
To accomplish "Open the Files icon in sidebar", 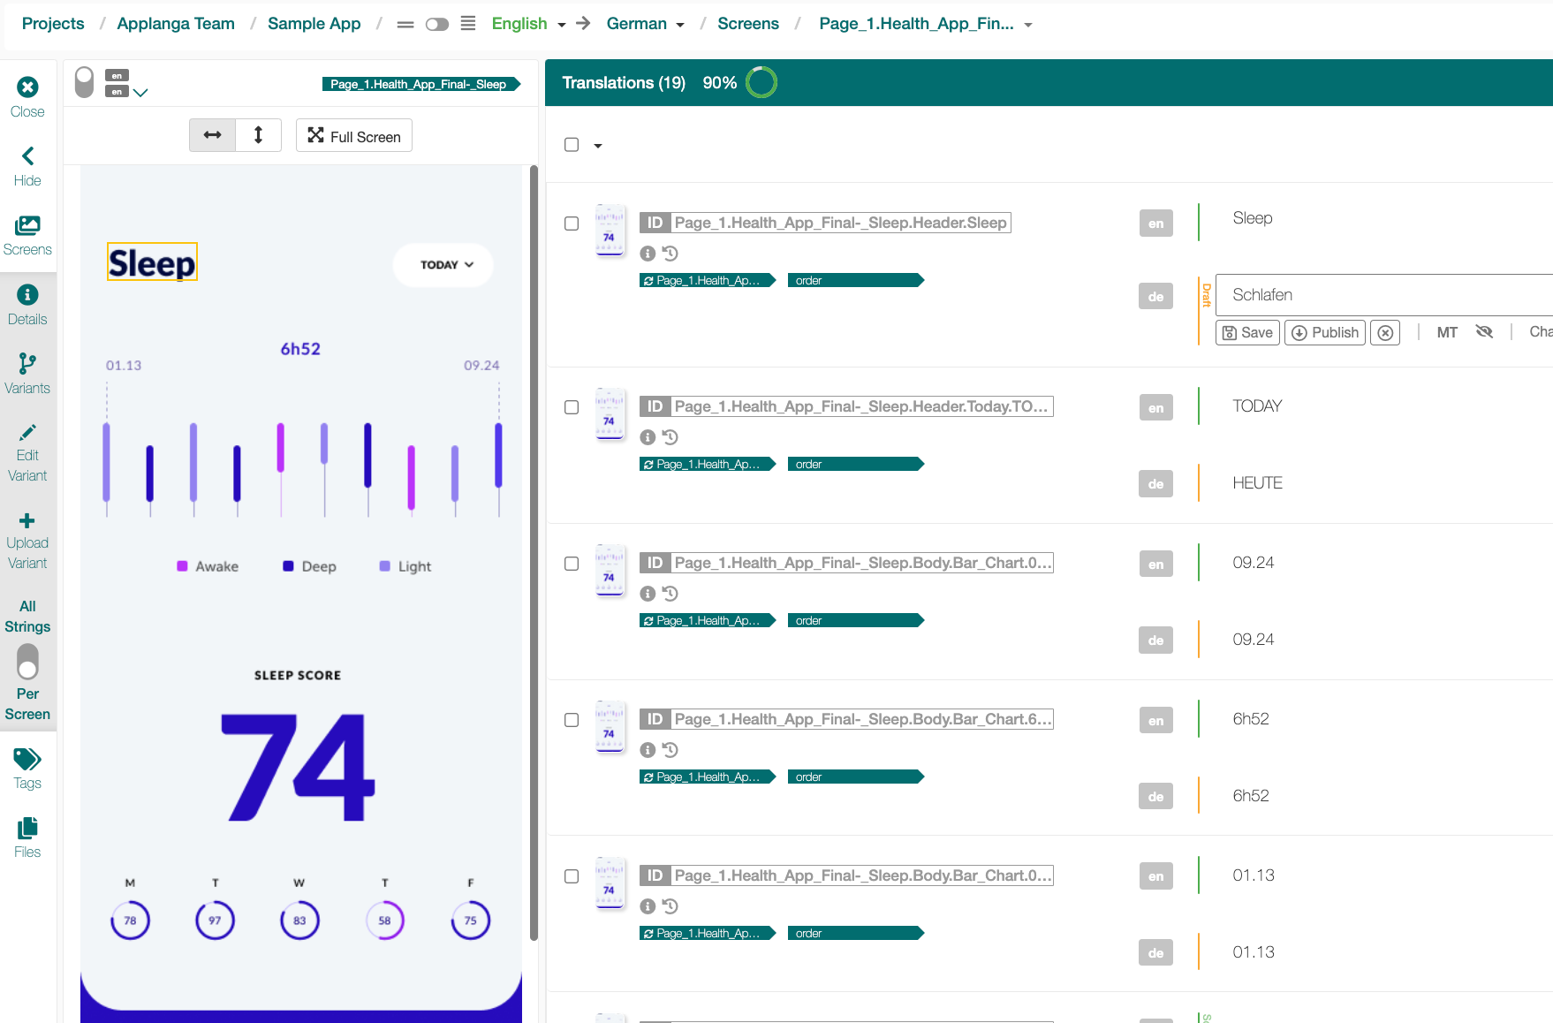I will click(27, 828).
